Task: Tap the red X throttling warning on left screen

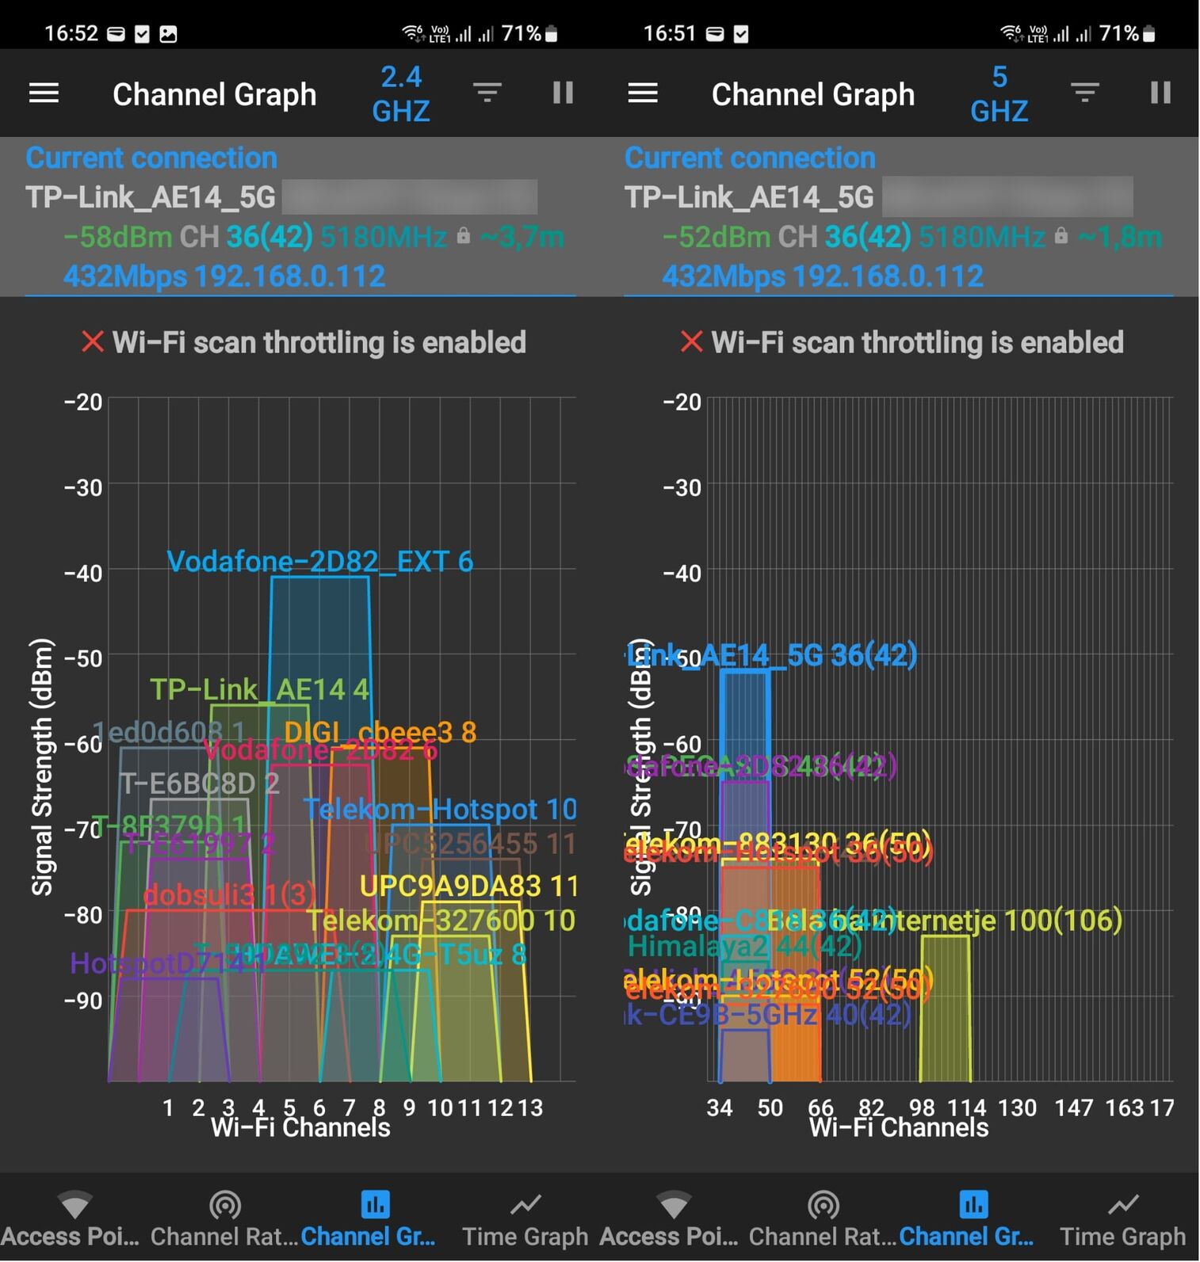Action: pos(93,342)
